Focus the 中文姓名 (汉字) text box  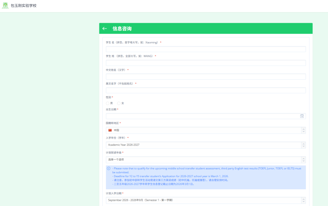point(206,77)
